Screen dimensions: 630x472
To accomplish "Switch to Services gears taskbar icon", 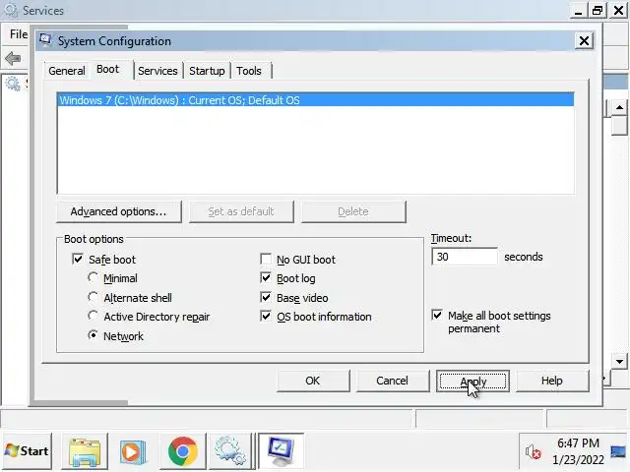I will pos(230,451).
